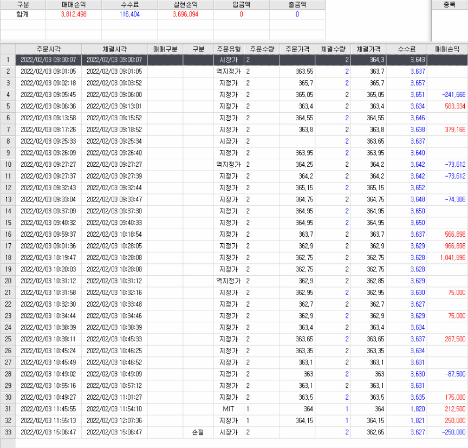Viewport: 468px width, 448px height.
Task: Click the 종목 header at top right
Action: point(450,5)
